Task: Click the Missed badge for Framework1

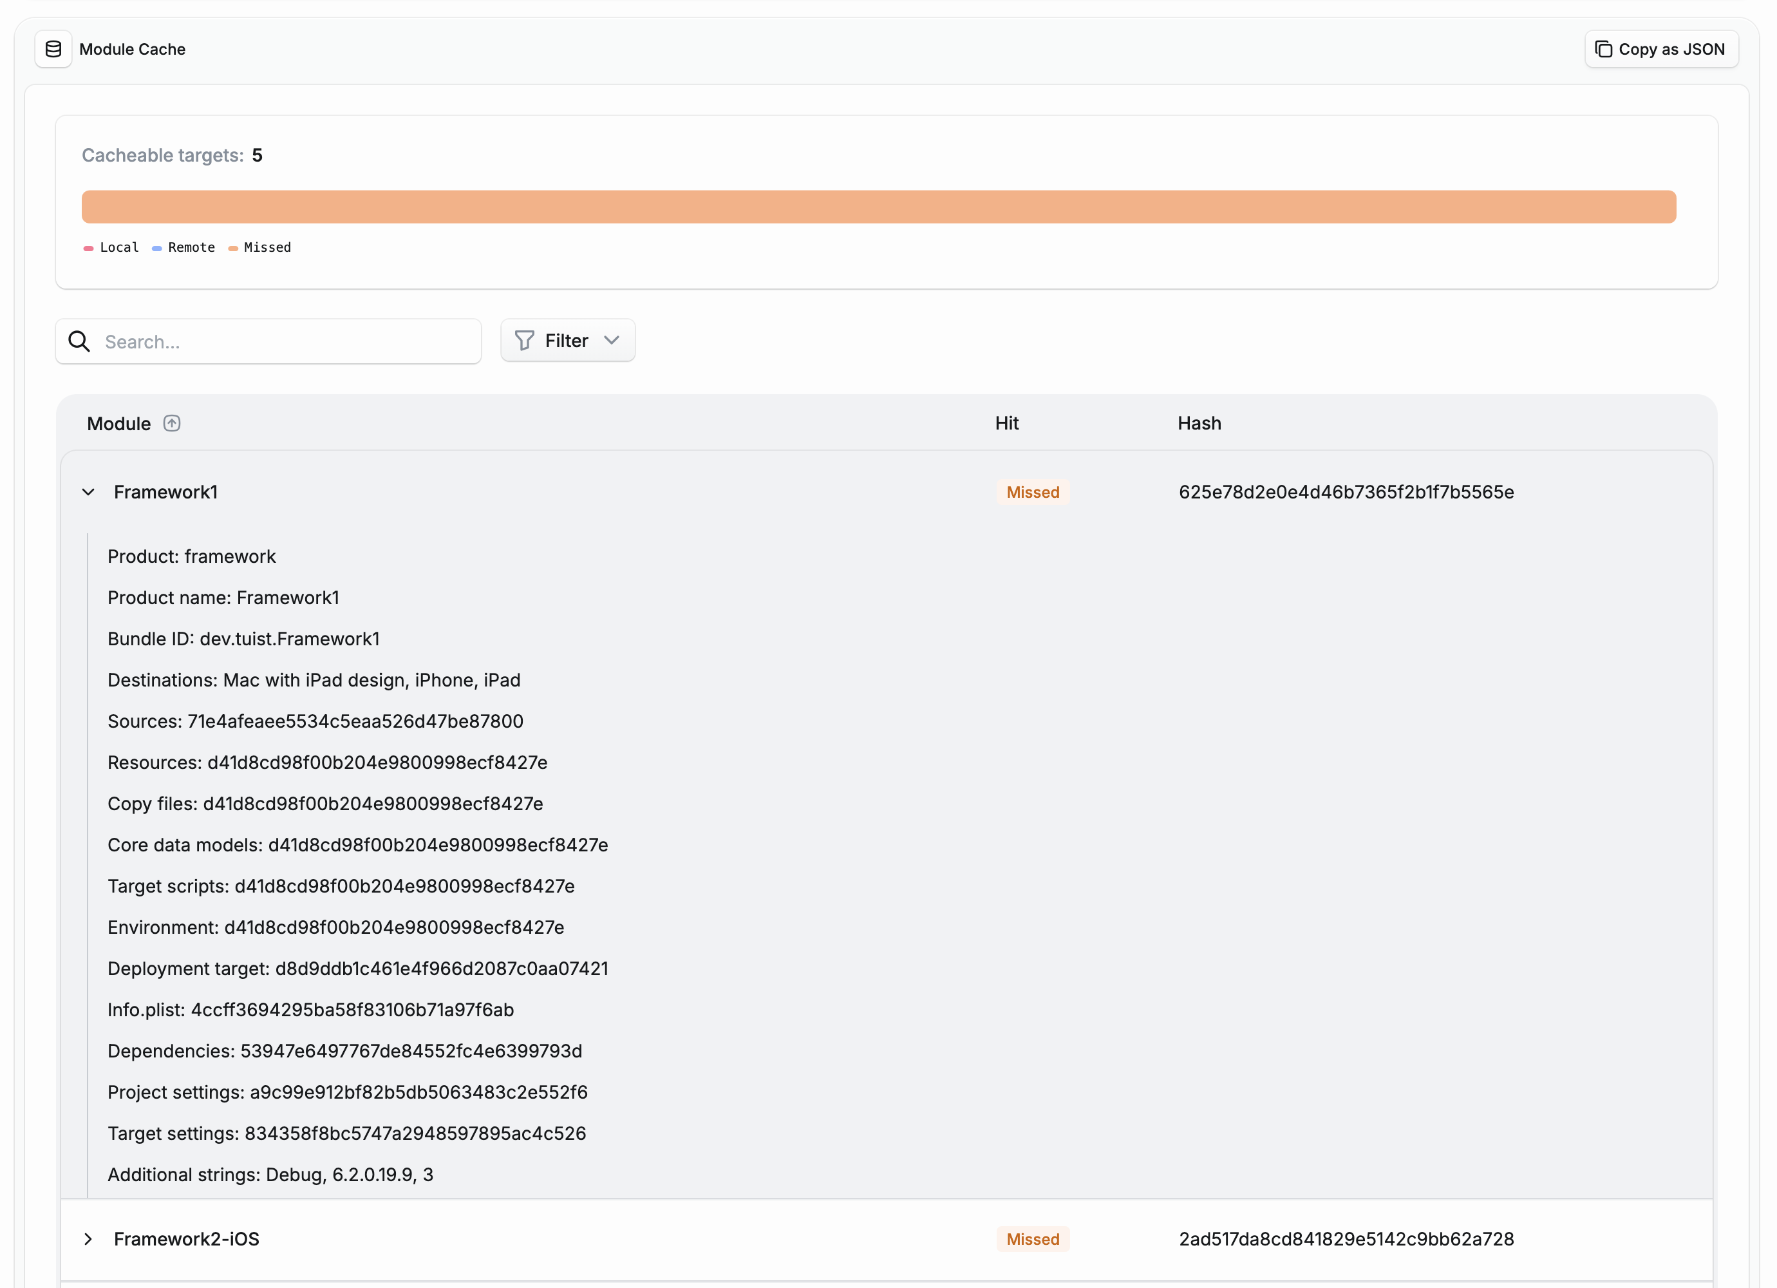Action: [x=1032, y=491]
